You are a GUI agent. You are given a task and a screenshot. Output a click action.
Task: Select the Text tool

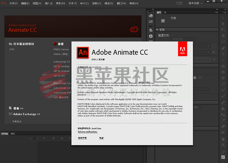pyautogui.click(x=223, y=54)
